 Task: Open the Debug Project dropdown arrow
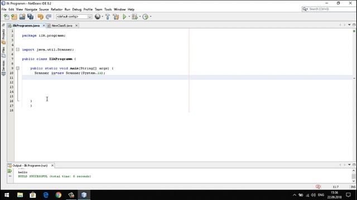(x=140, y=17)
